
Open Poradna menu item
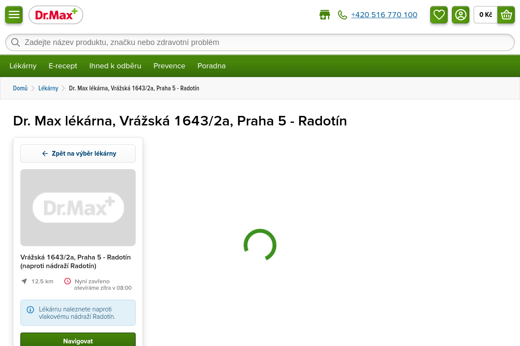point(211,66)
